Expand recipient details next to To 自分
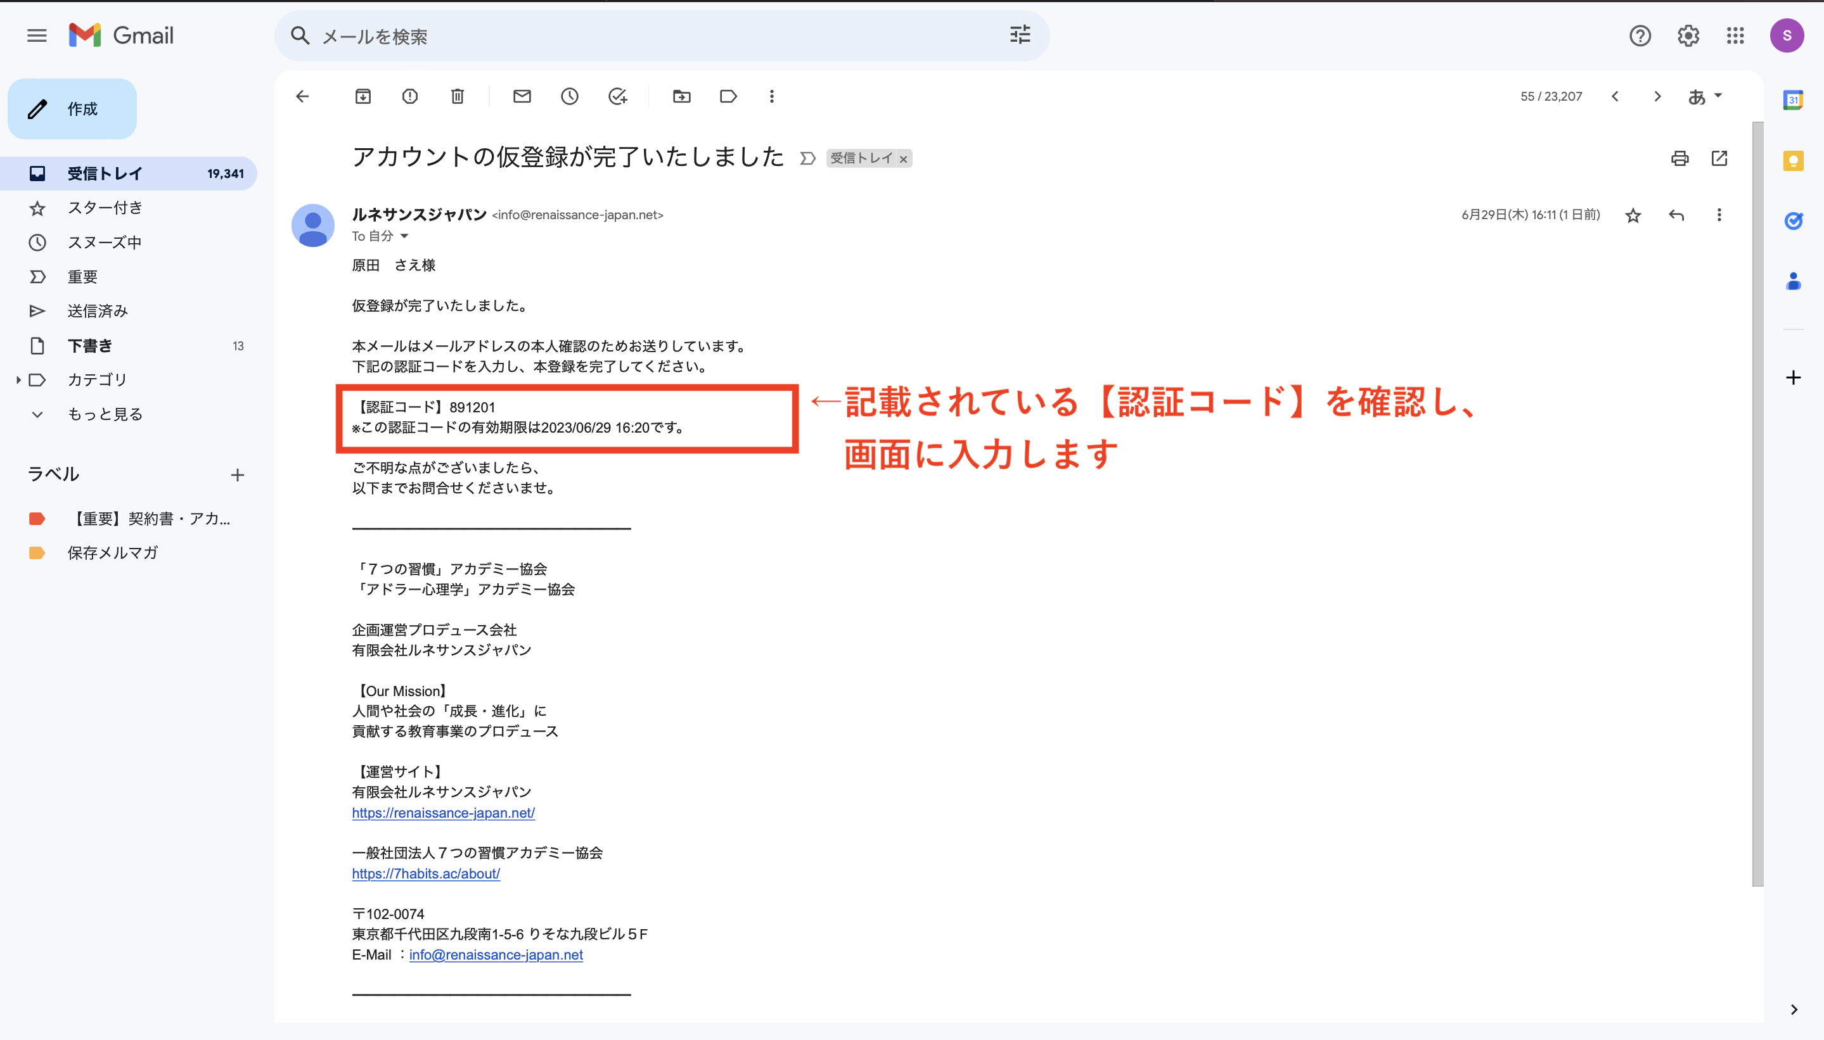Image resolution: width=1824 pixels, height=1040 pixels. [404, 236]
